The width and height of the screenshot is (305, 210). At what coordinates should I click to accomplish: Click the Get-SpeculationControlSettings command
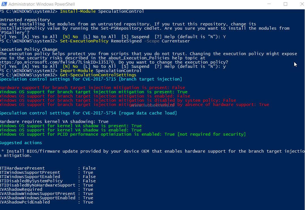click(98, 75)
